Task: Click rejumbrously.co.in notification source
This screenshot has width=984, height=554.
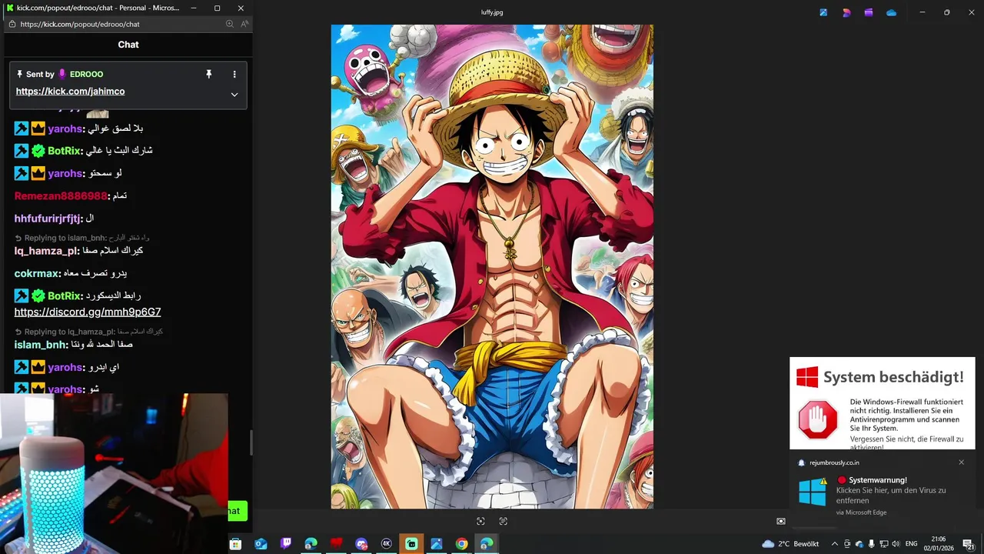Action: 834,462
